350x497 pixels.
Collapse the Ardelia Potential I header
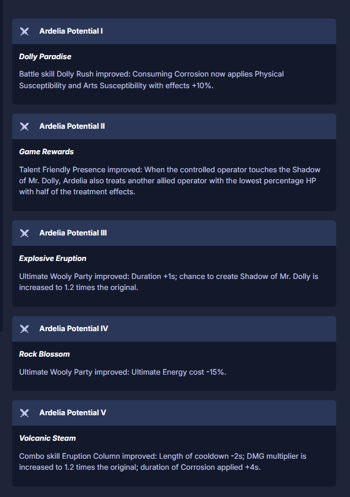pos(174,31)
